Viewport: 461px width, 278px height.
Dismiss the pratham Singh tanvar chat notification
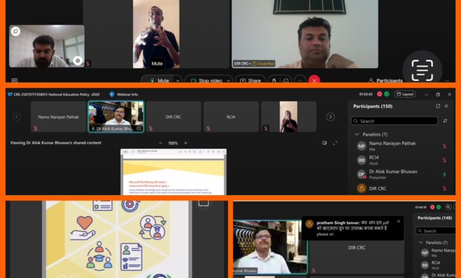pos(399,222)
